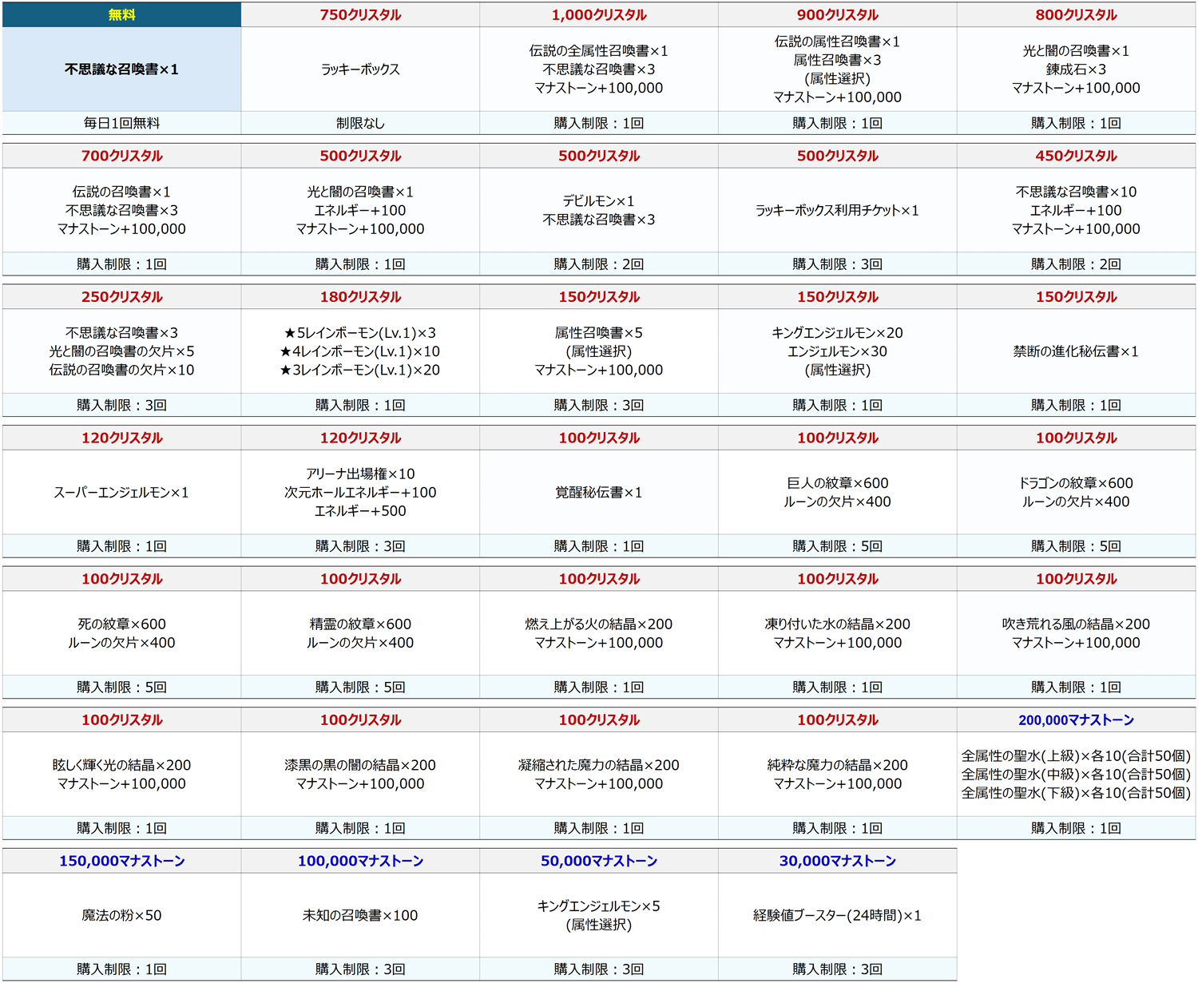The height and width of the screenshot is (983, 1198).
Task: Click the 180クリスタル レインボーモン price header
Action: coord(360,297)
